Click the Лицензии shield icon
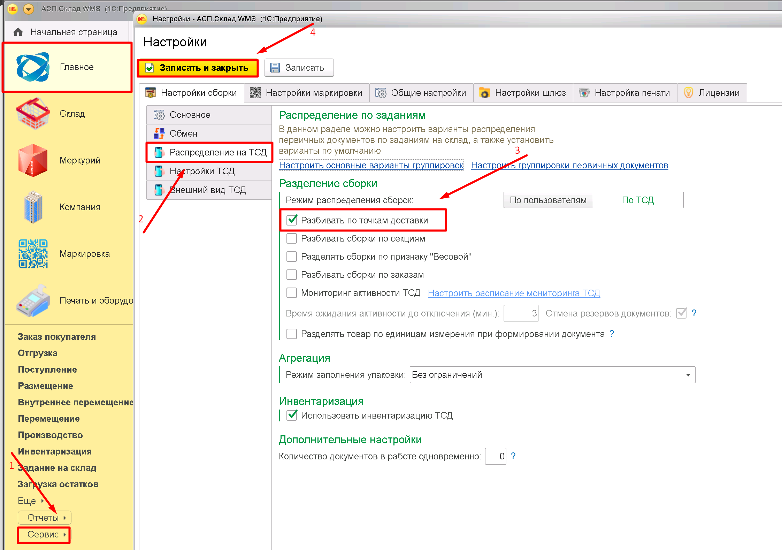 coord(688,93)
